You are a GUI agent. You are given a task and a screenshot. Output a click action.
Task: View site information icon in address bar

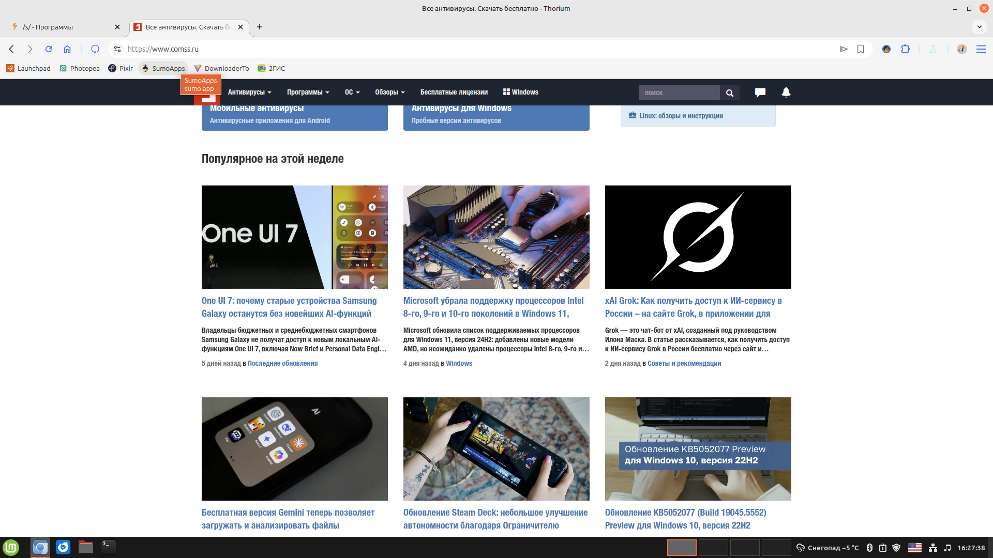pyautogui.click(x=117, y=49)
